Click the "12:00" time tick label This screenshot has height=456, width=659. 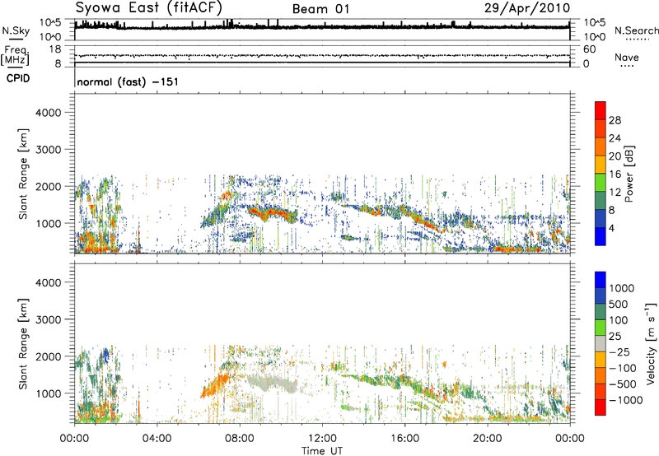pos(322,439)
